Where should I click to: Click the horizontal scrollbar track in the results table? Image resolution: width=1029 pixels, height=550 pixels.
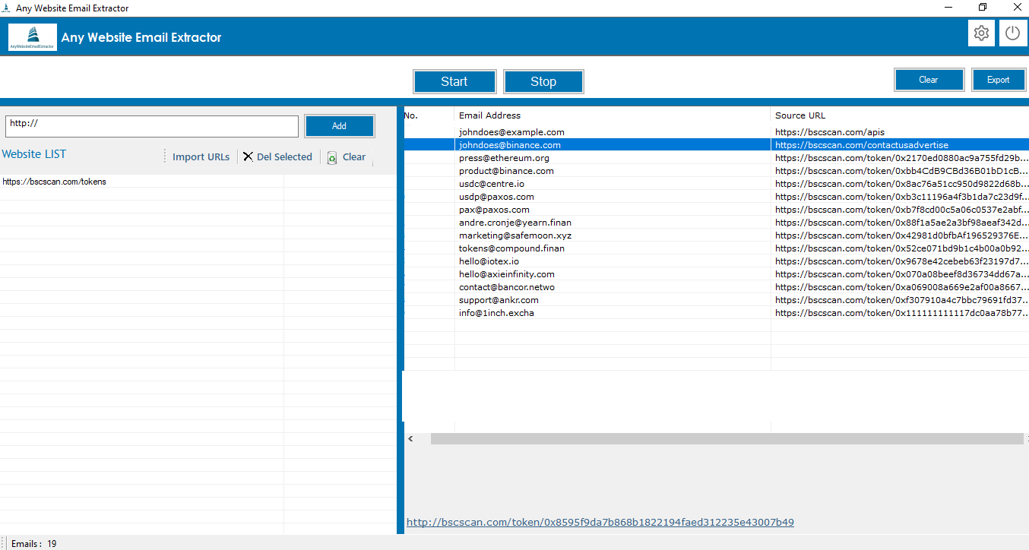727,439
